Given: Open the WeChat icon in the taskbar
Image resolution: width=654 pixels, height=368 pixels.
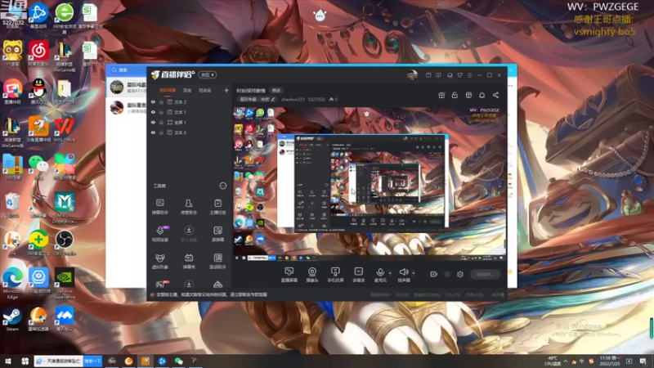Looking at the screenshot, I should coord(178,361).
